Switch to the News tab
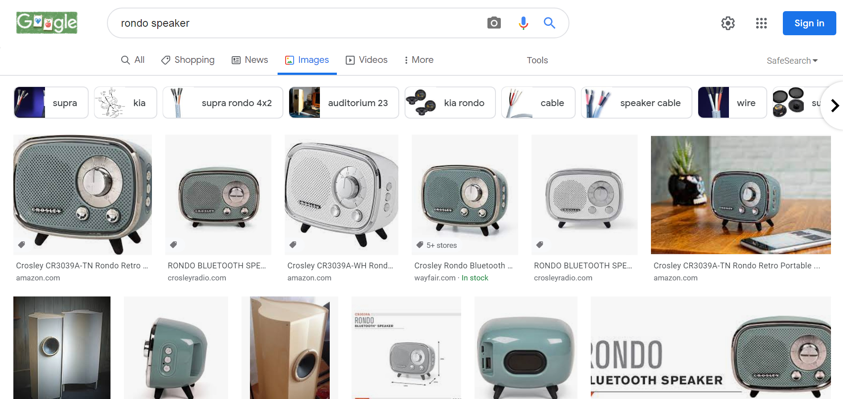This screenshot has height=399, width=843. pyautogui.click(x=250, y=60)
